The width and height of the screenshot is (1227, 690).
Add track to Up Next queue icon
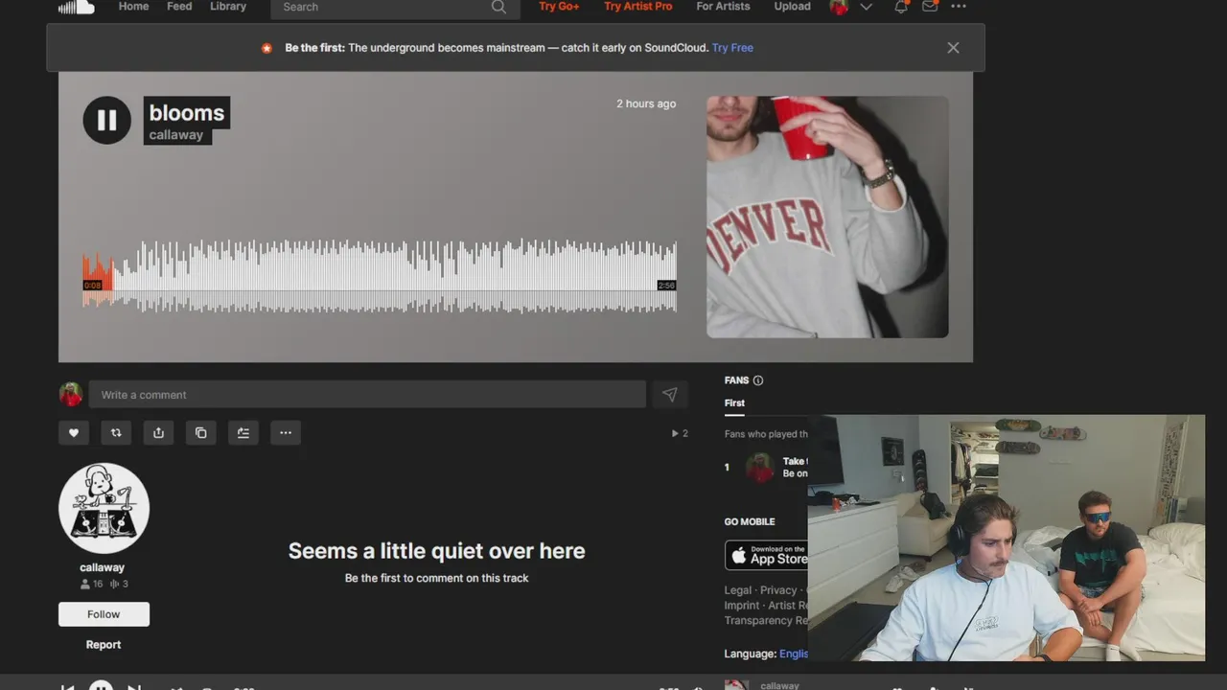pos(243,433)
